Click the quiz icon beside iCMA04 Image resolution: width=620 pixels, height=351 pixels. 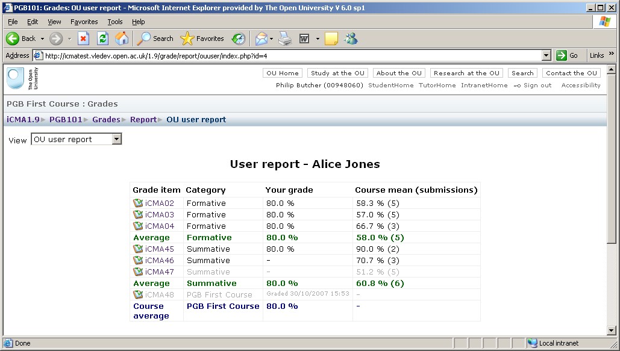coord(138,226)
